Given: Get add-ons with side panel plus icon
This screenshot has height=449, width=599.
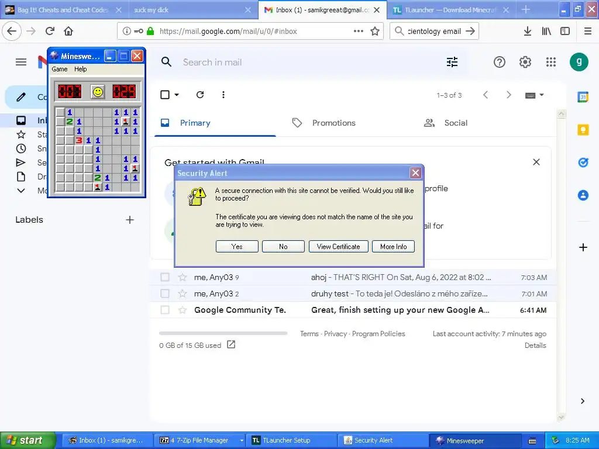Looking at the screenshot, I should coord(583,247).
